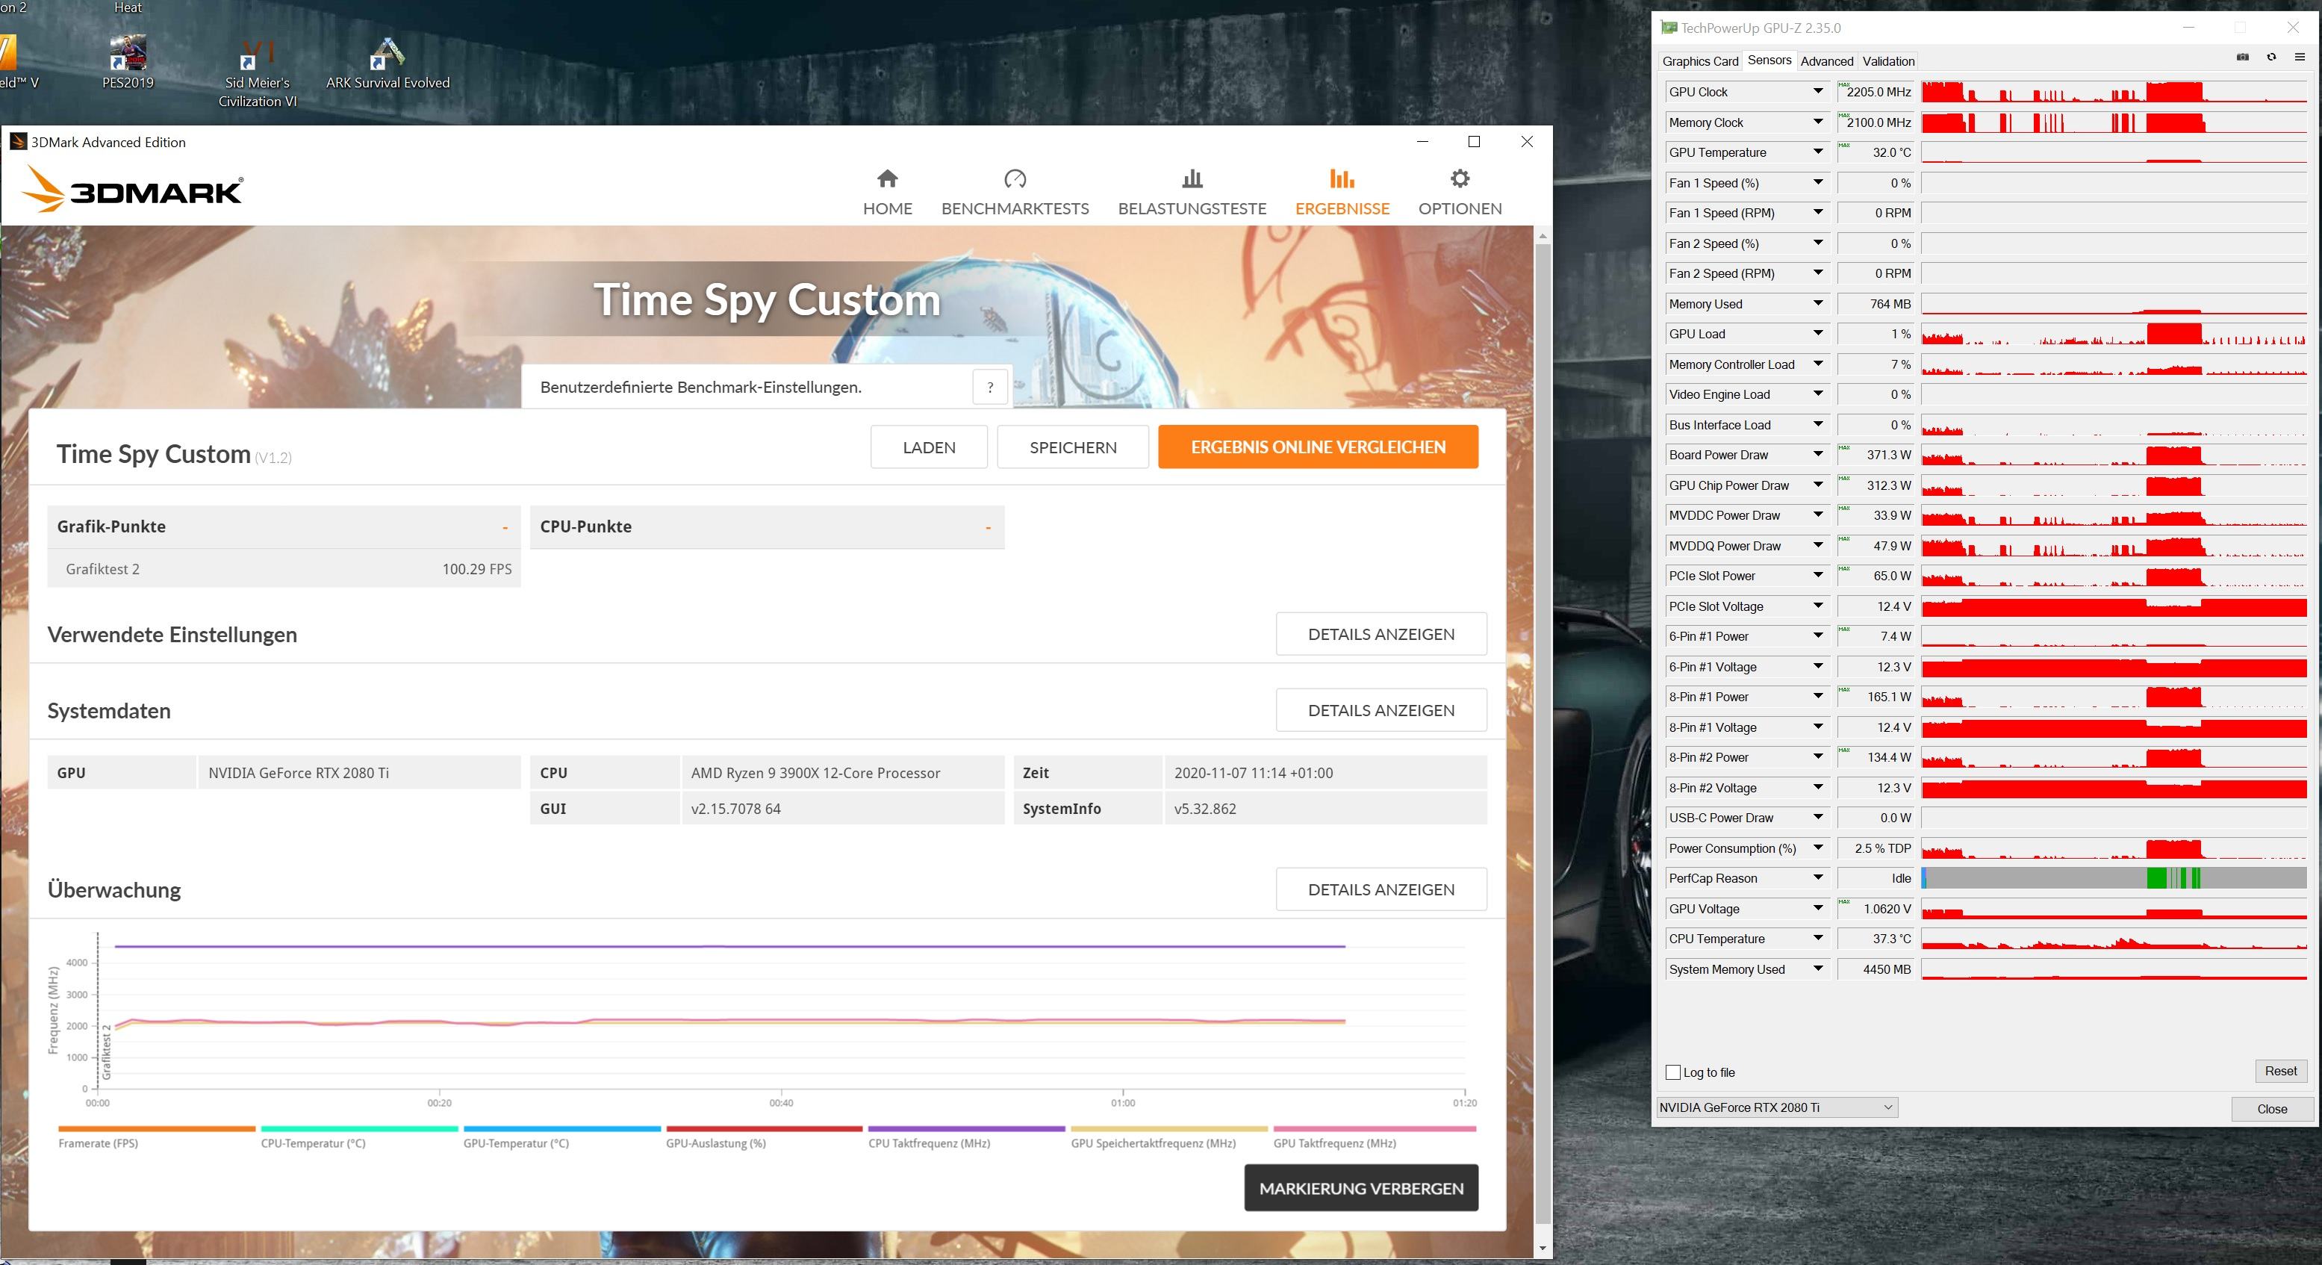Click the GPU model selector dropdown
Screen dimensions: 2322x1265
click(1780, 1107)
